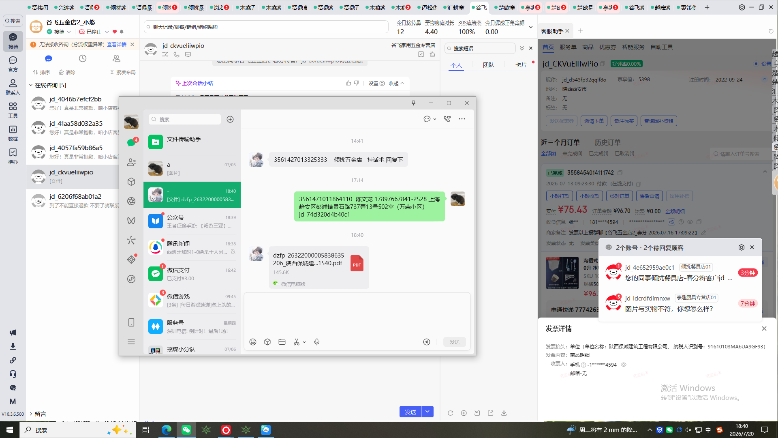Switch to the 智能服务 tab
The image size is (778, 438).
tap(633, 47)
